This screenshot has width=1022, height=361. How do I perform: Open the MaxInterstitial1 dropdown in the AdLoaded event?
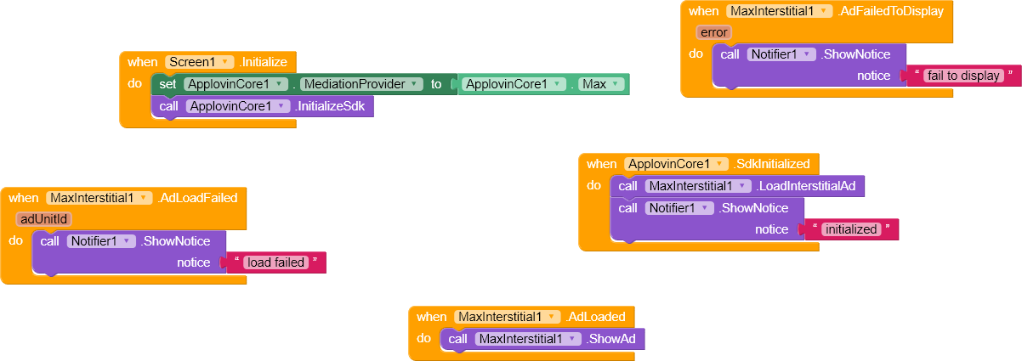coord(508,317)
